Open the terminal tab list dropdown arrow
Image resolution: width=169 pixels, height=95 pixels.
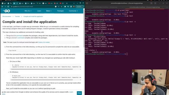(x=167, y=7)
